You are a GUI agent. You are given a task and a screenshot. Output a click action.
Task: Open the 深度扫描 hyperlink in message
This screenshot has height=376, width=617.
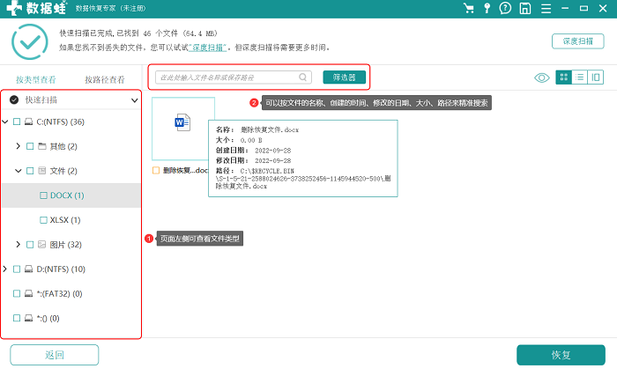[208, 48]
